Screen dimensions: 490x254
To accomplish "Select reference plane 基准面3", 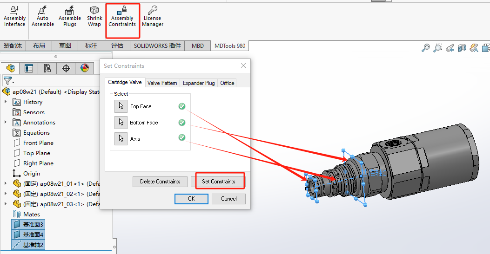I will (x=28, y=224).
